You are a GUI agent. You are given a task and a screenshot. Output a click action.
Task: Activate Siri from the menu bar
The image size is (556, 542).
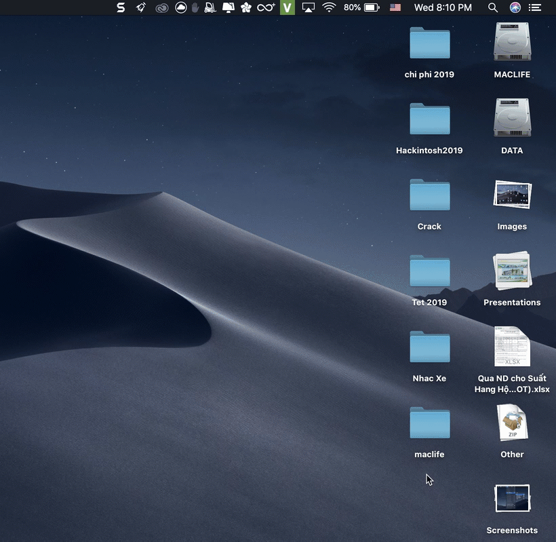[x=514, y=7]
